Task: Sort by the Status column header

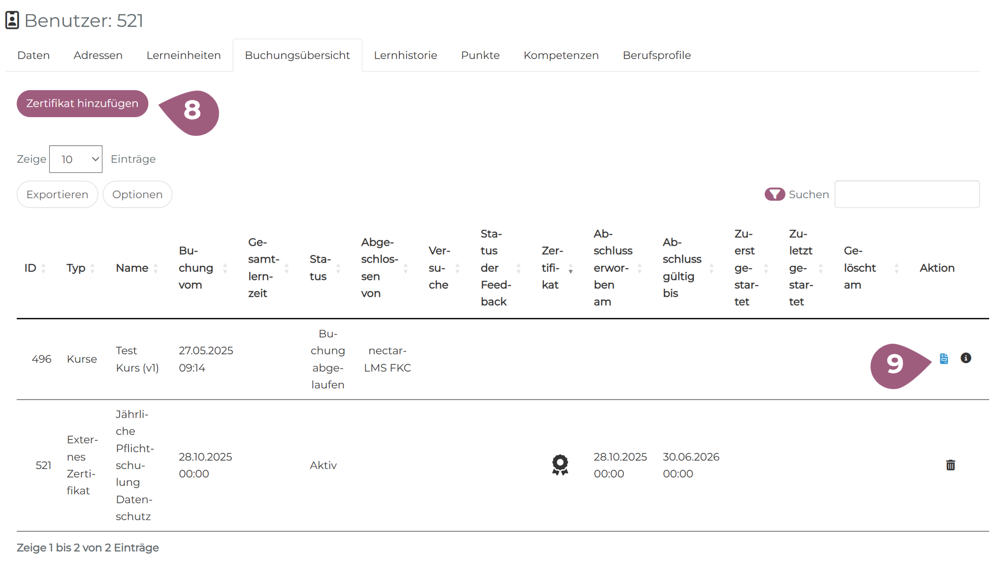Action: coord(320,268)
